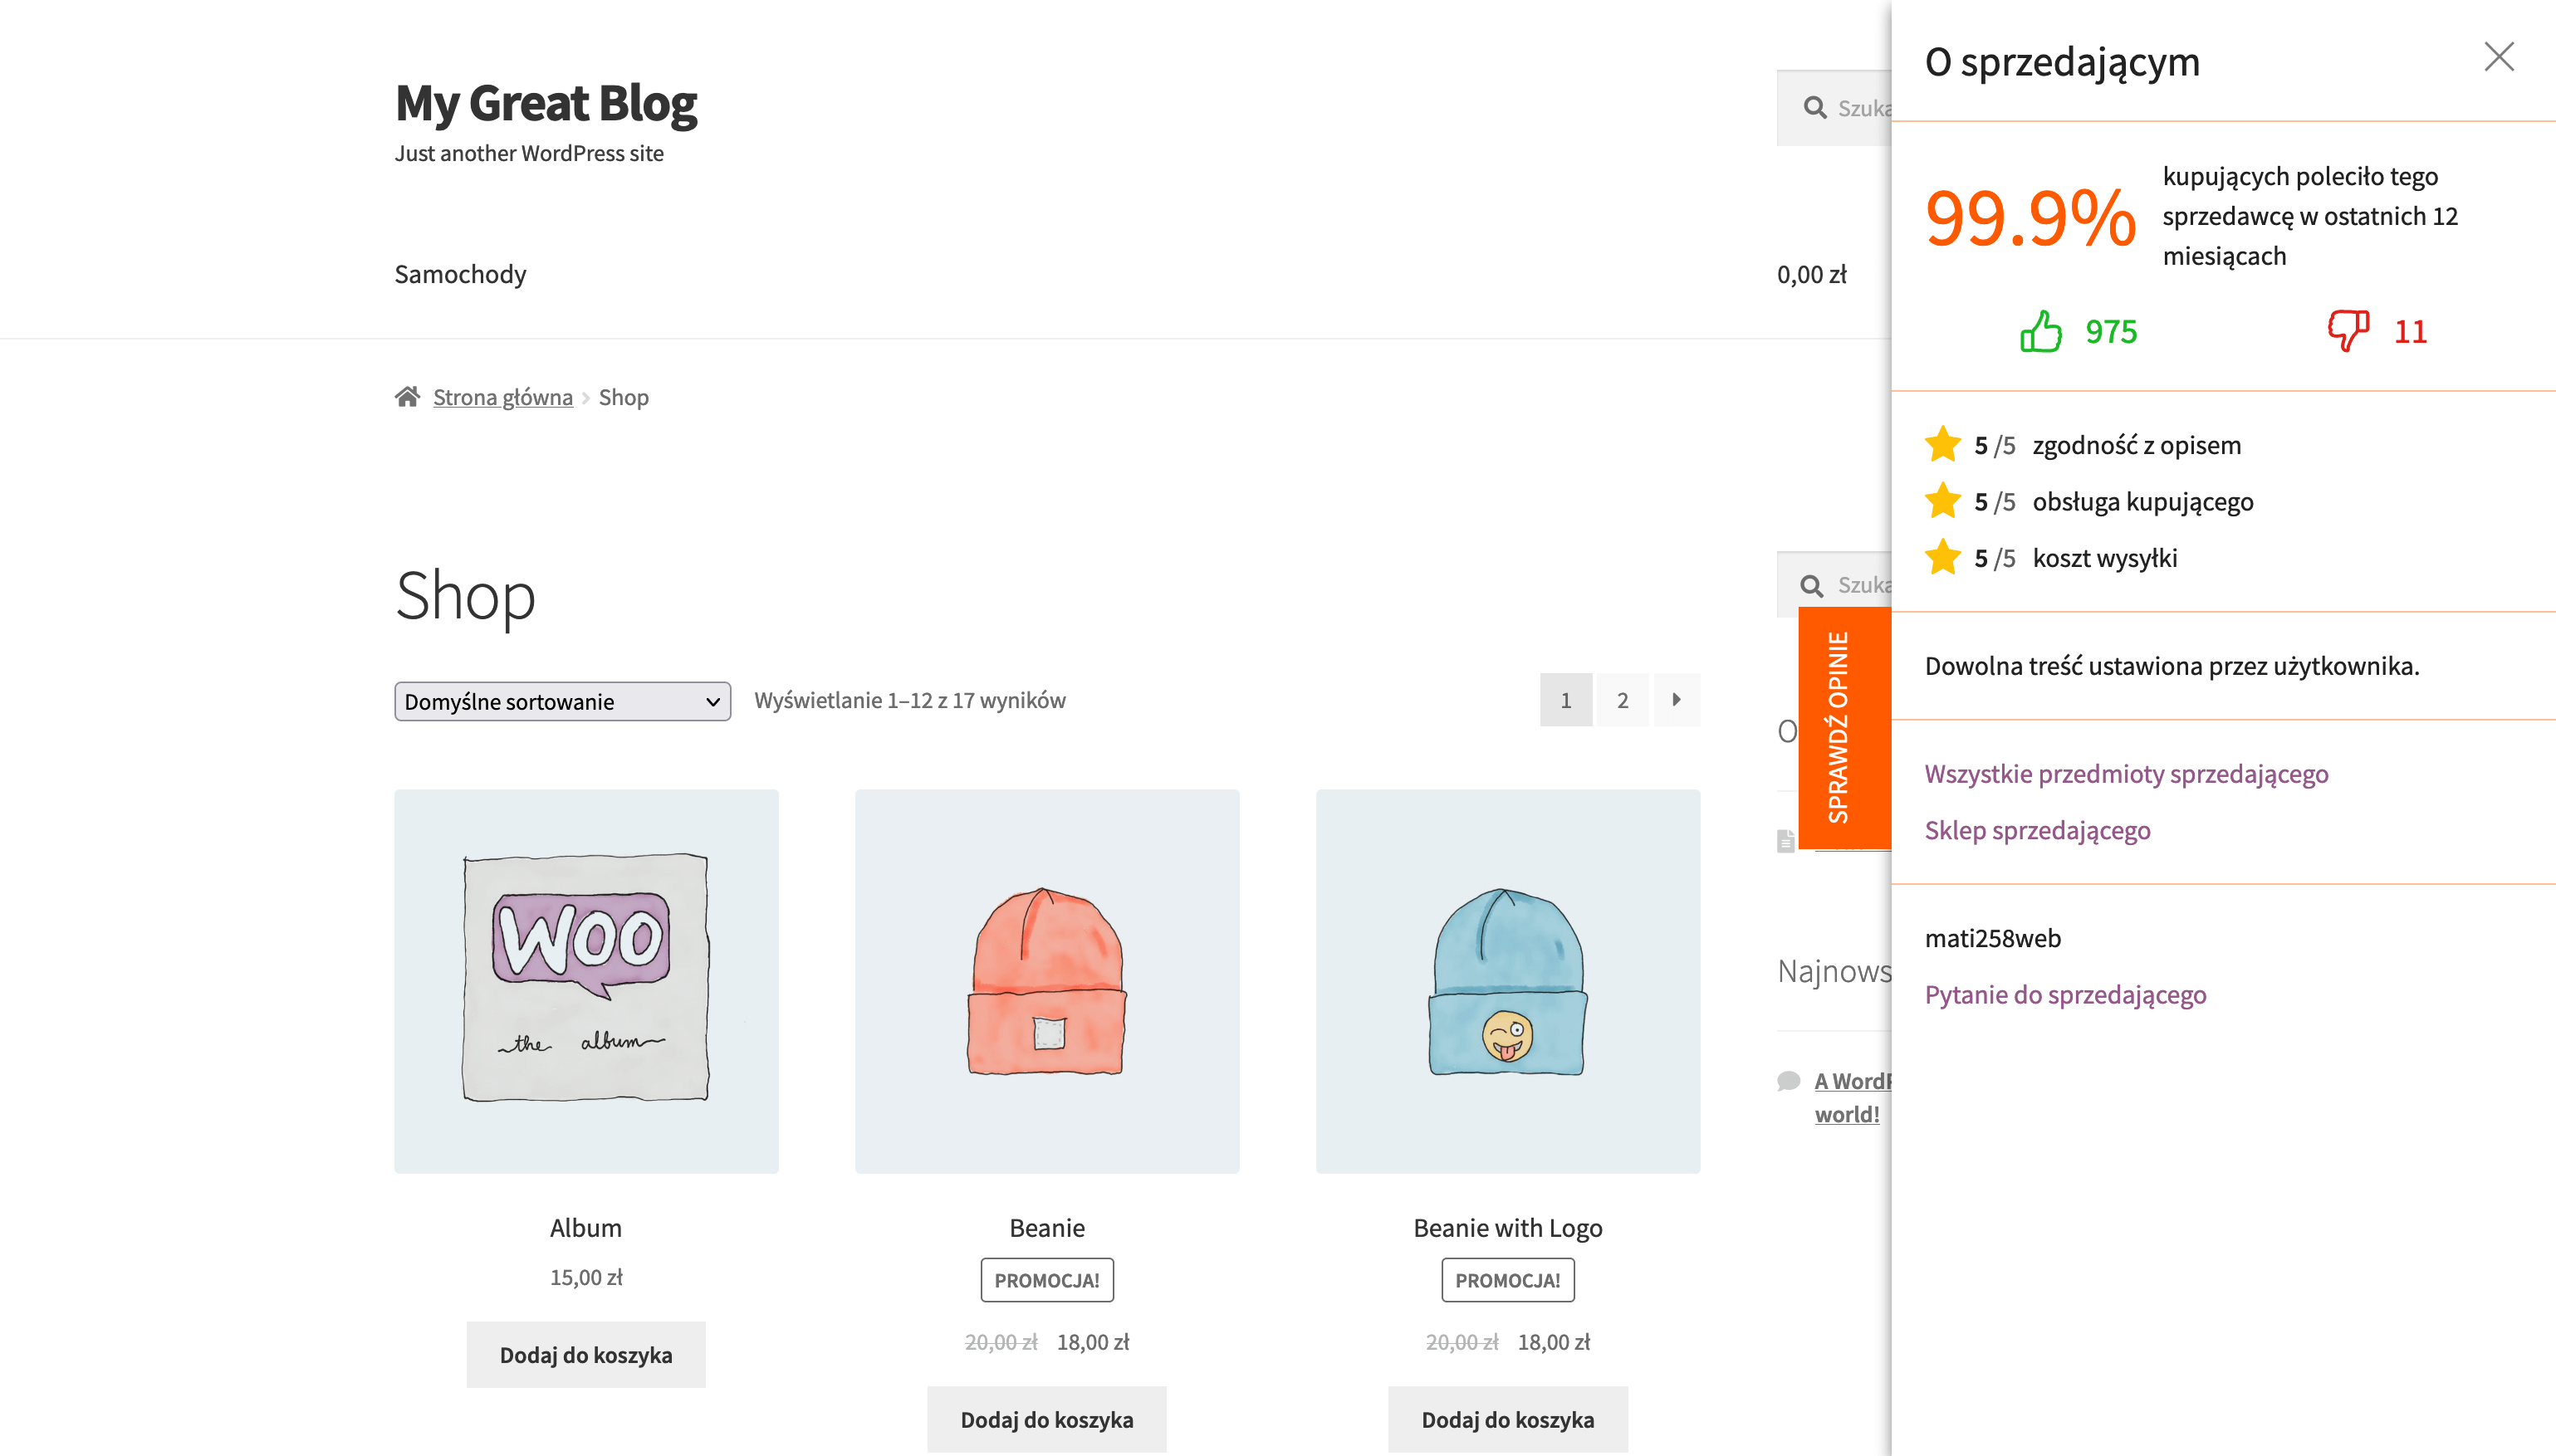Viewport: 2556px width, 1456px height.
Task: Click the star next to koszt wysyłki
Action: tap(1941, 558)
